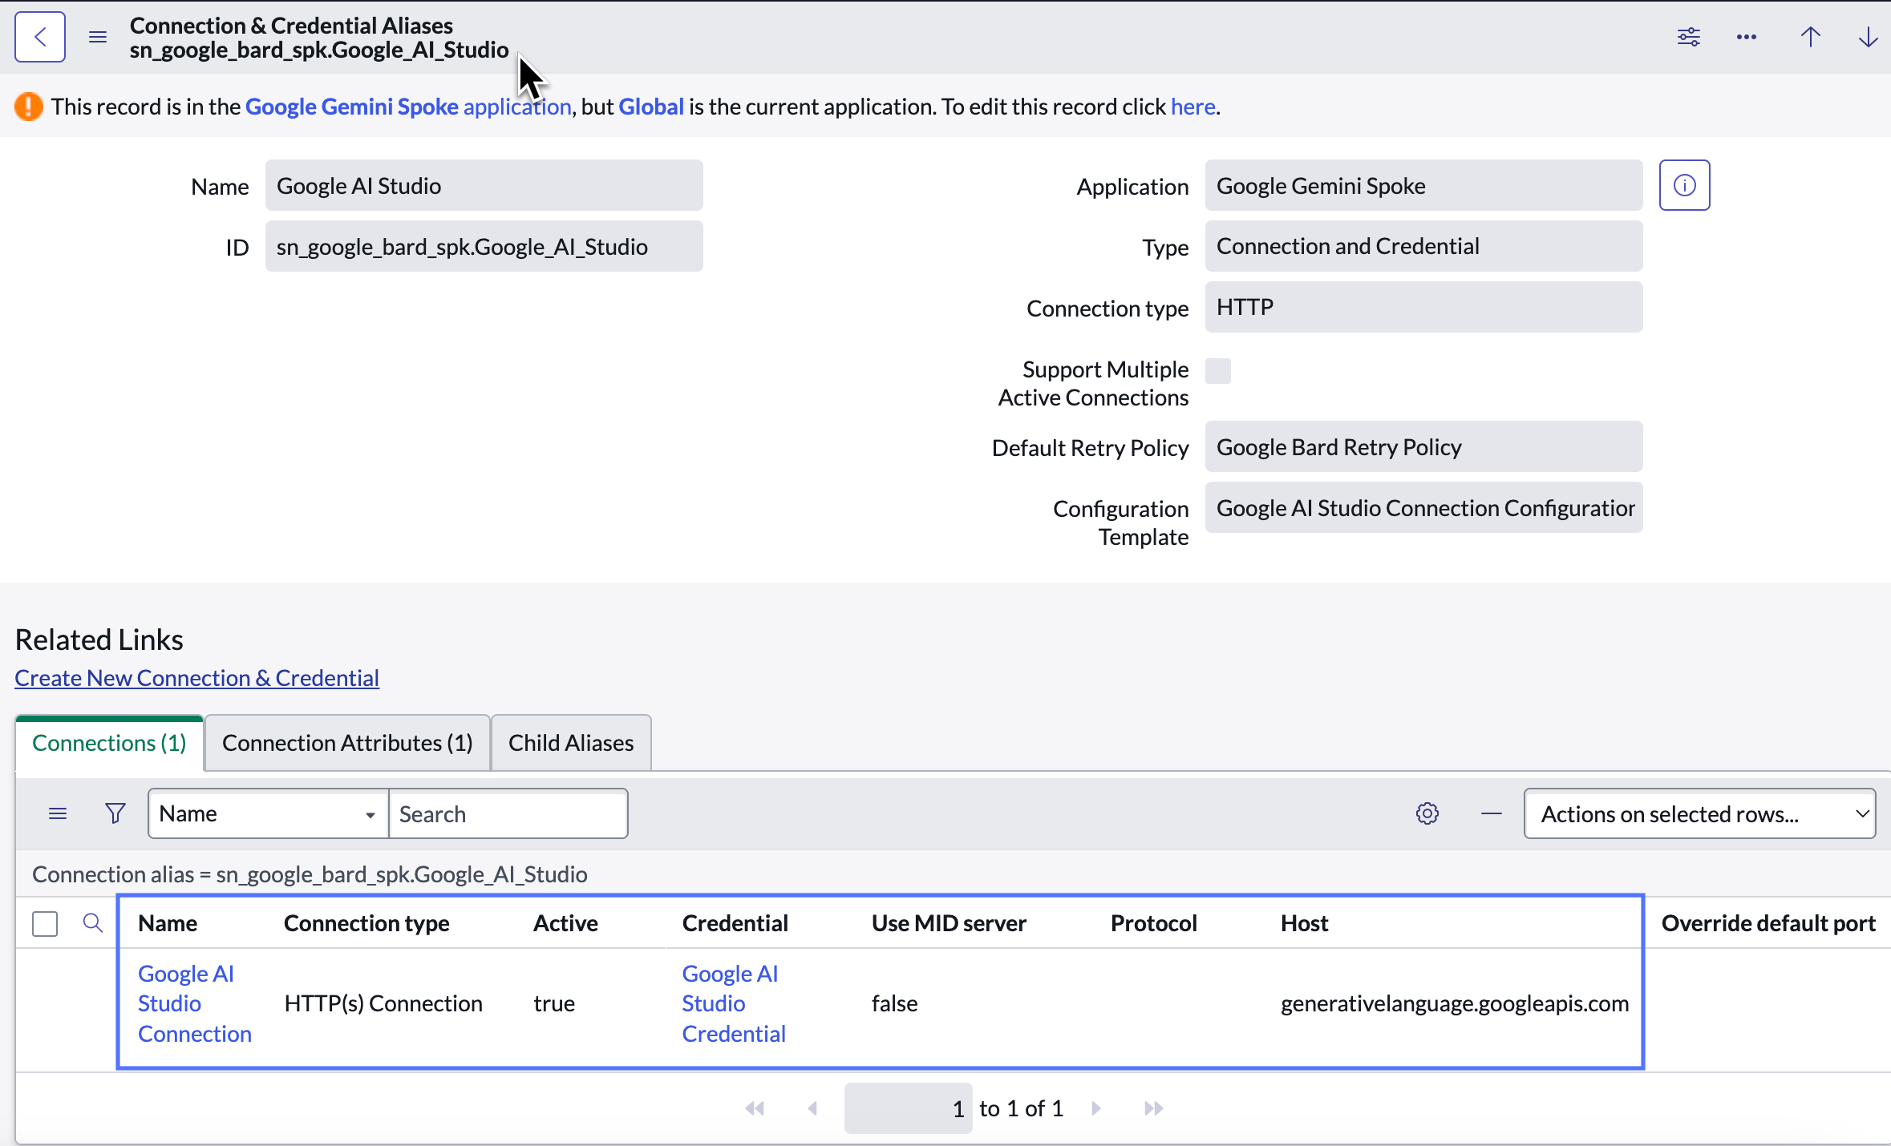Image resolution: width=1891 pixels, height=1146 pixels.
Task: Sort by Host column header
Action: [1305, 923]
